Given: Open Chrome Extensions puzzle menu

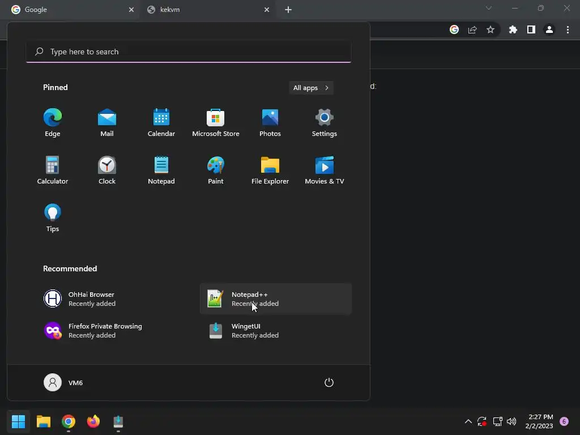Looking at the screenshot, I should click(513, 29).
